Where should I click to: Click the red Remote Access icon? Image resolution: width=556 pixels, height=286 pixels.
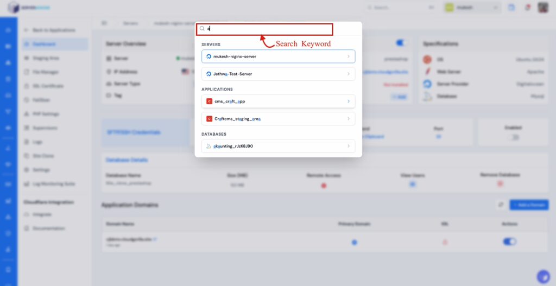point(324,186)
